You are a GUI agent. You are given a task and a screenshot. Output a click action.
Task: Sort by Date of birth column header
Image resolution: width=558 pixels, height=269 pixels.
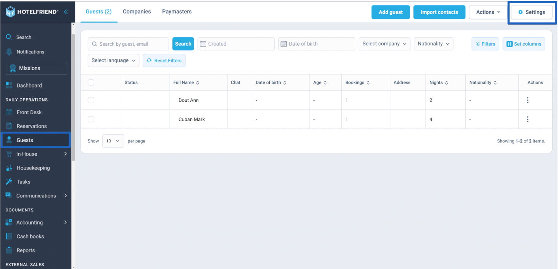[x=271, y=82]
